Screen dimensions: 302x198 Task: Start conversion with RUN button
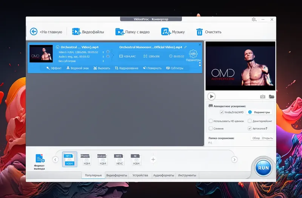(263, 168)
